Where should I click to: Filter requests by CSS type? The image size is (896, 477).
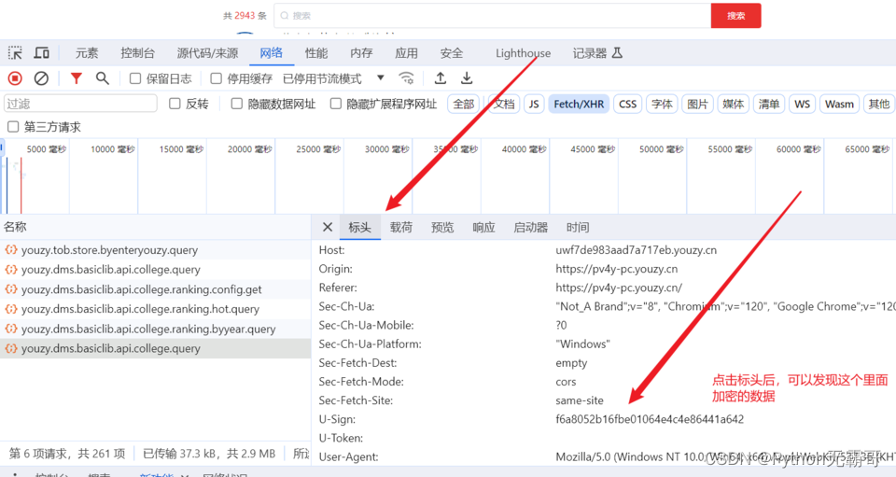click(x=627, y=104)
